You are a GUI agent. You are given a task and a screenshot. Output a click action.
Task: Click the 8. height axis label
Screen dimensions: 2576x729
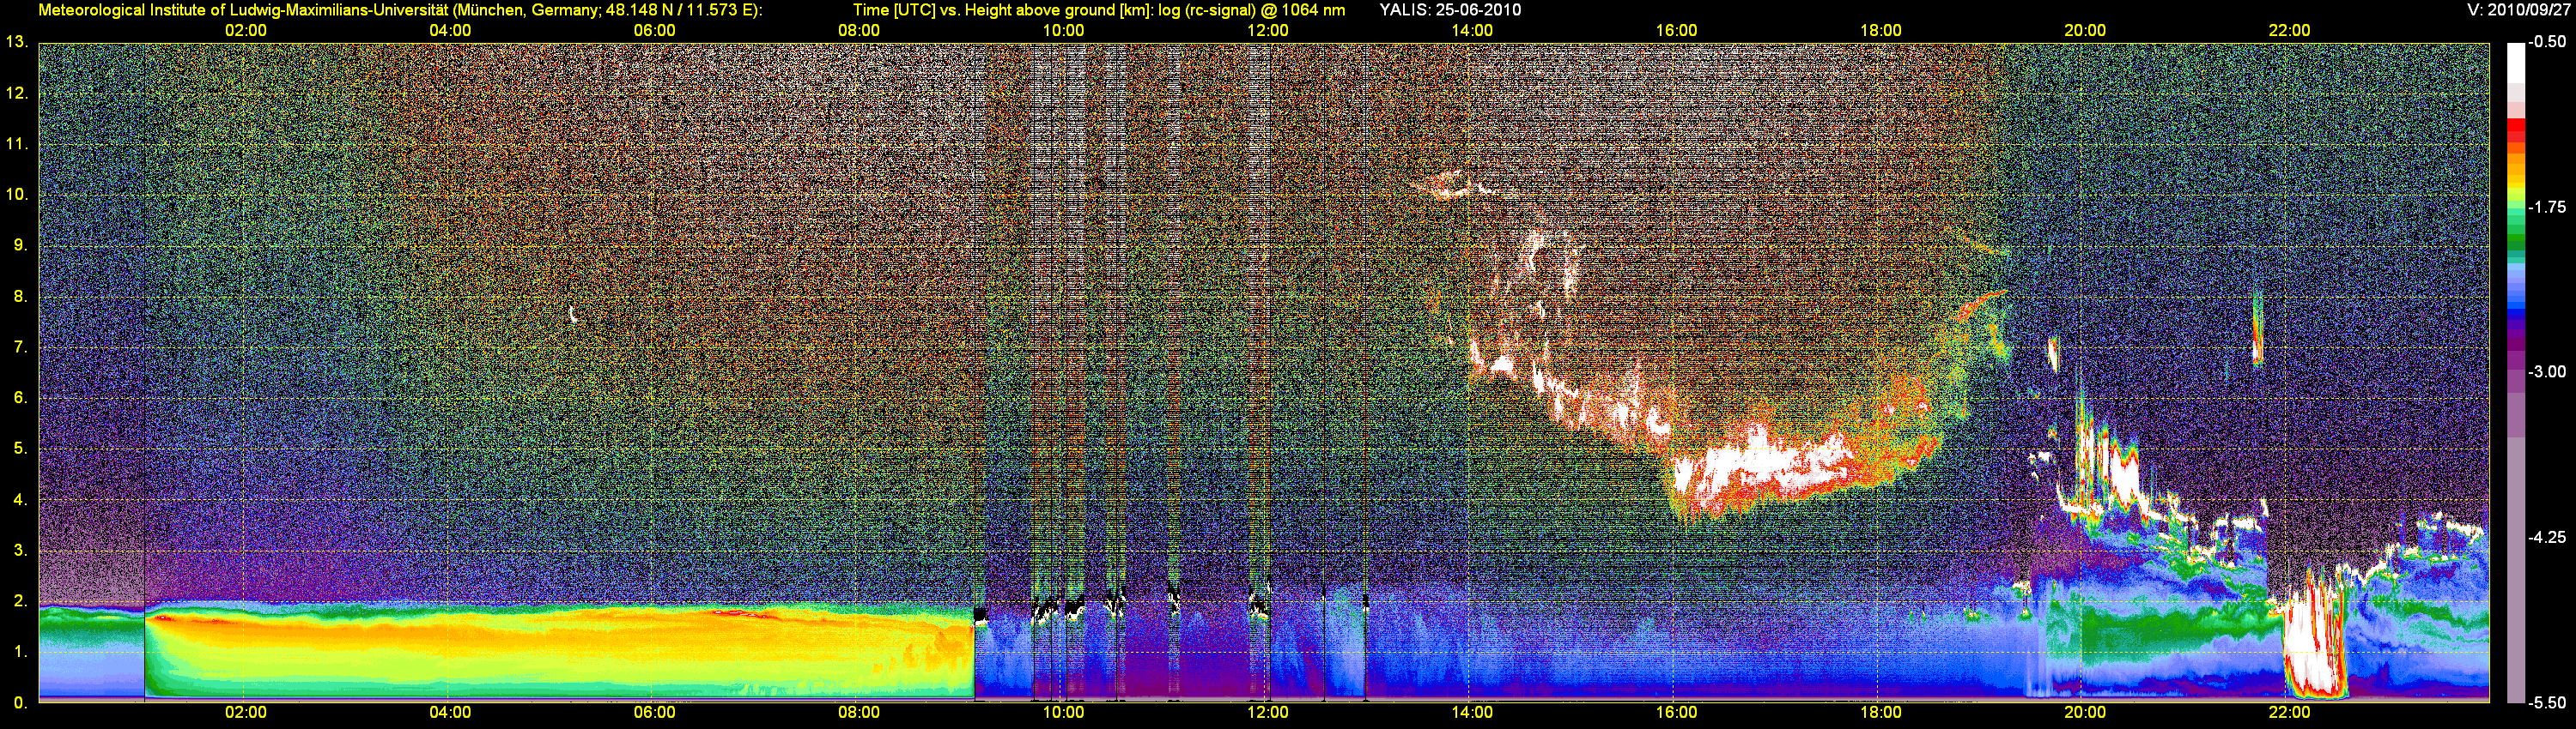(19, 297)
